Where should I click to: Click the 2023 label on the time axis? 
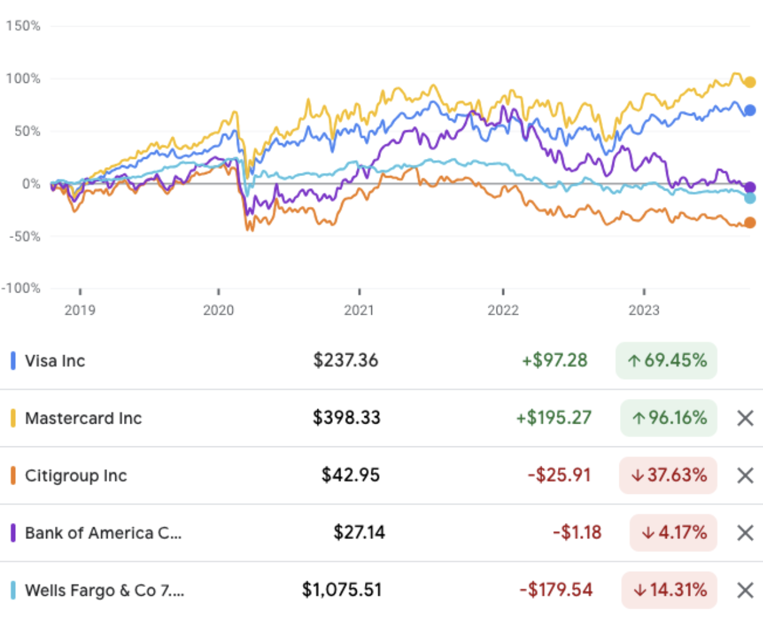643,311
